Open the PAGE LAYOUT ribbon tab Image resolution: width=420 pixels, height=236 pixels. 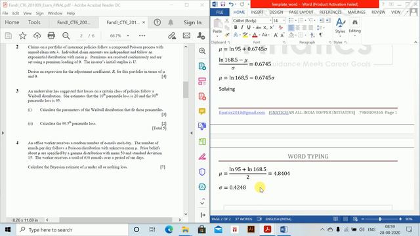301,12
